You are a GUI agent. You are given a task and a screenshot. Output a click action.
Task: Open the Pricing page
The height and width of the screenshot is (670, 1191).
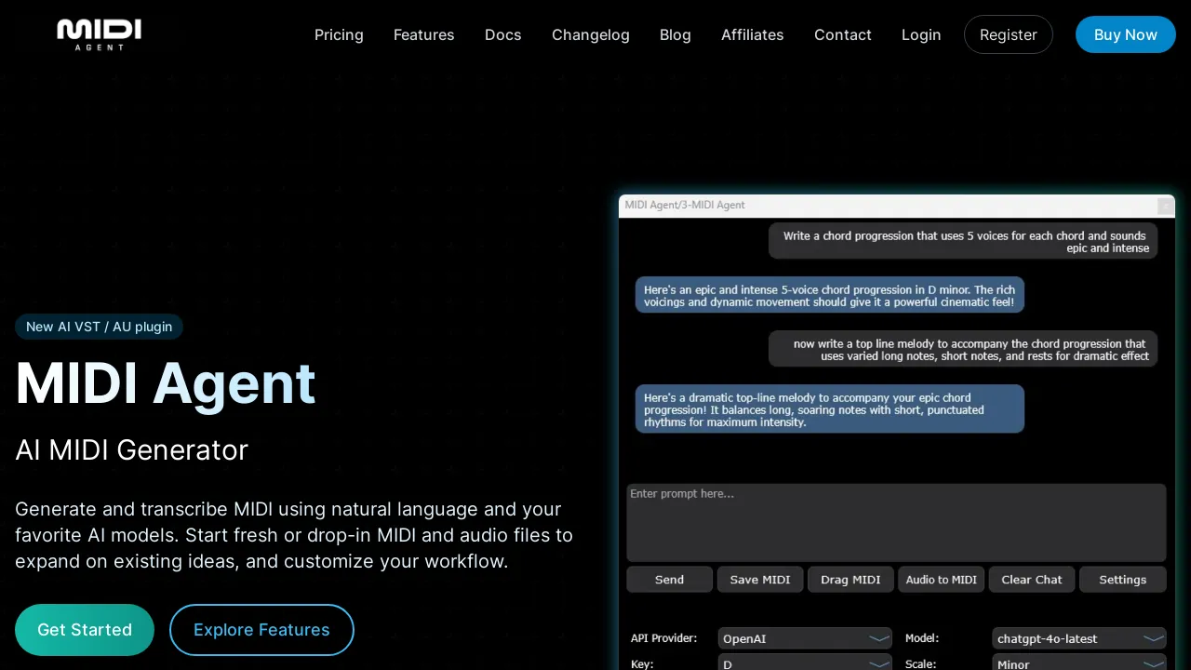[339, 34]
